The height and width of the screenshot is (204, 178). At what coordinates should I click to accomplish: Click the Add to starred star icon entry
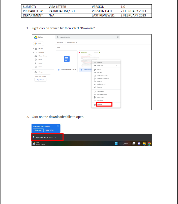tap(106, 84)
